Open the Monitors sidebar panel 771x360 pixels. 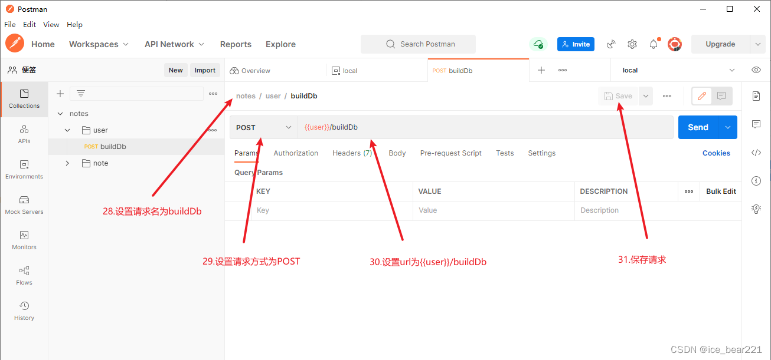(24, 240)
